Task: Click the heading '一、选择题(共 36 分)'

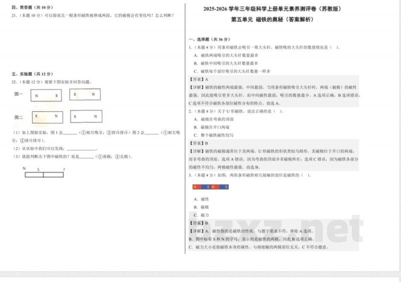Action: pyautogui.click(x=210, y=40)
